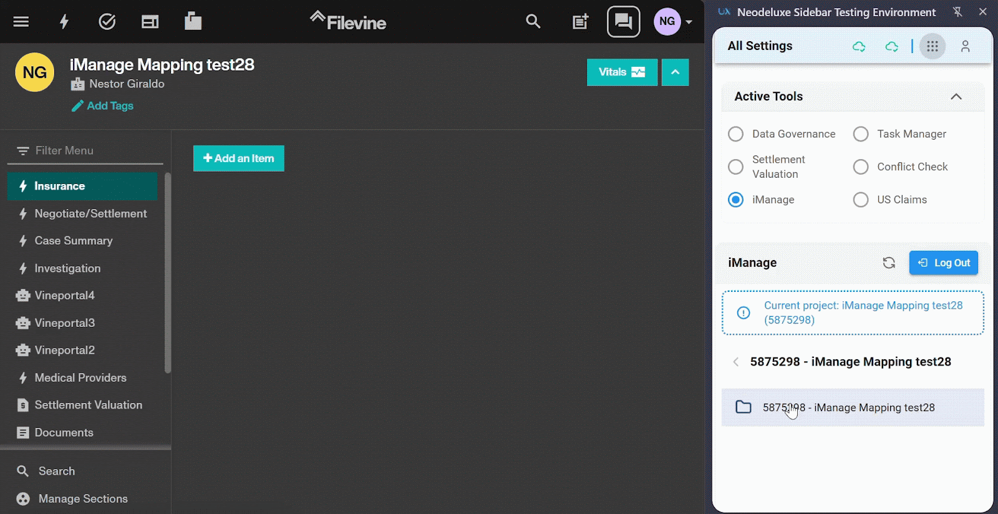Open the chat messages icon

click(x=624, y=22)
